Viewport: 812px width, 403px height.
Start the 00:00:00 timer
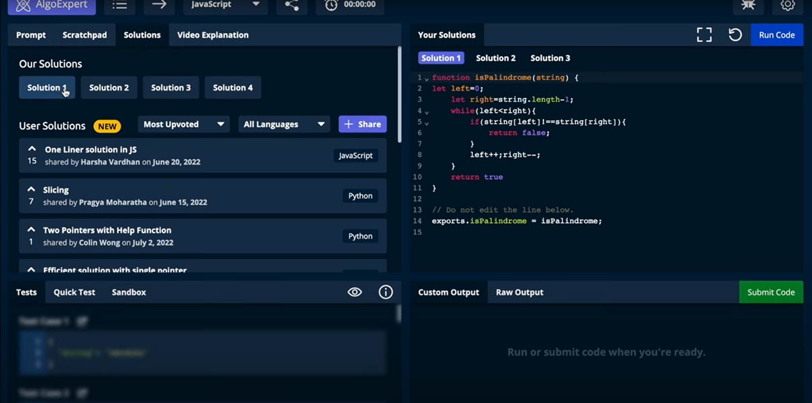[350, 6]
